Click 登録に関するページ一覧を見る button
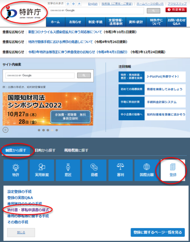Screen dimensions: 190x242 pos(158,232)
